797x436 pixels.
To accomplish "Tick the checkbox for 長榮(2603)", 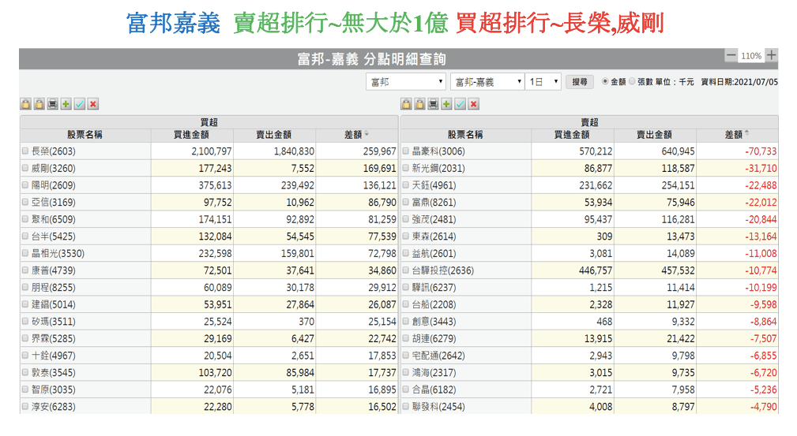I will 25,151.
